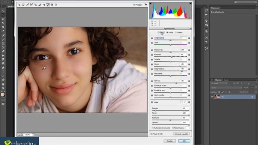Click the zoom out minus button
The height and width of the screenshot is (145, 258).
19,135
